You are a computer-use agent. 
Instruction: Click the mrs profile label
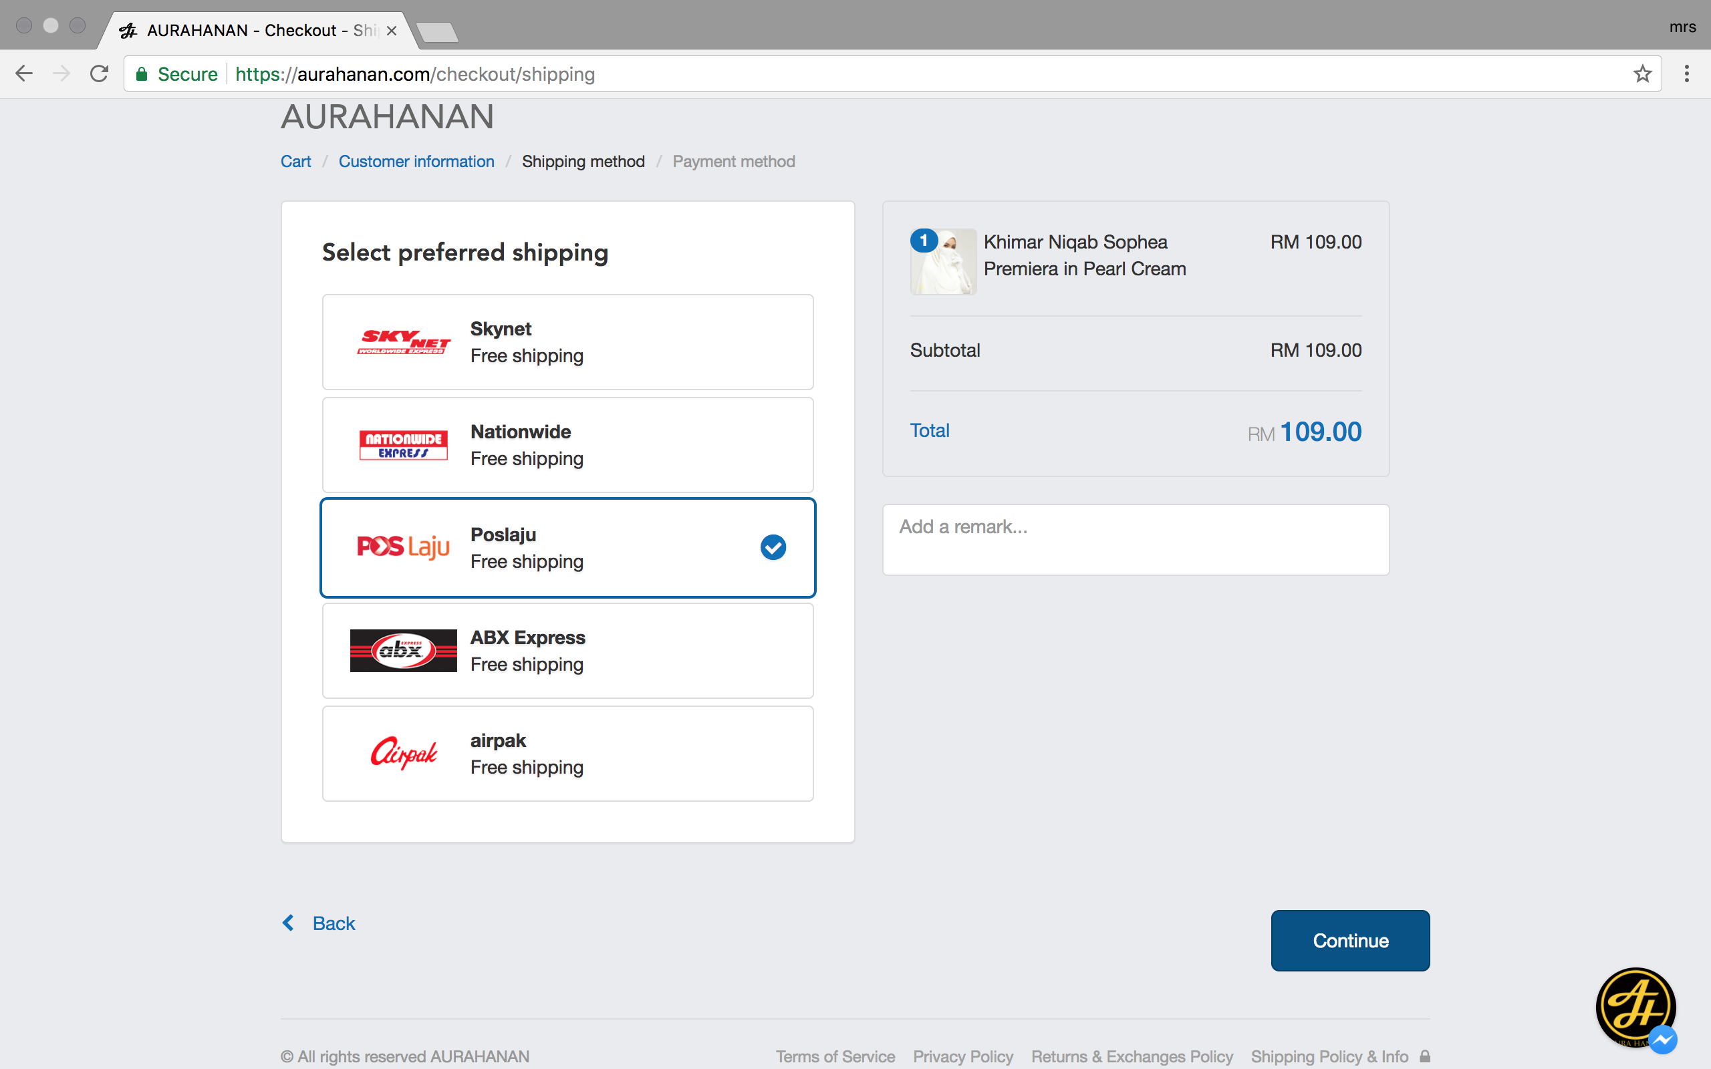1683,27
